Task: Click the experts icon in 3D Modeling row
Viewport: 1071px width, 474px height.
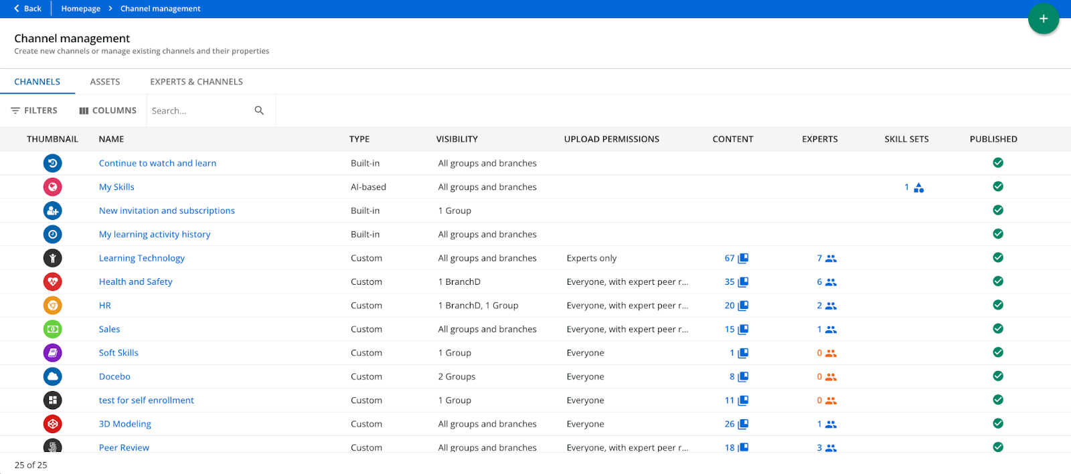Action: coord(831,425)
